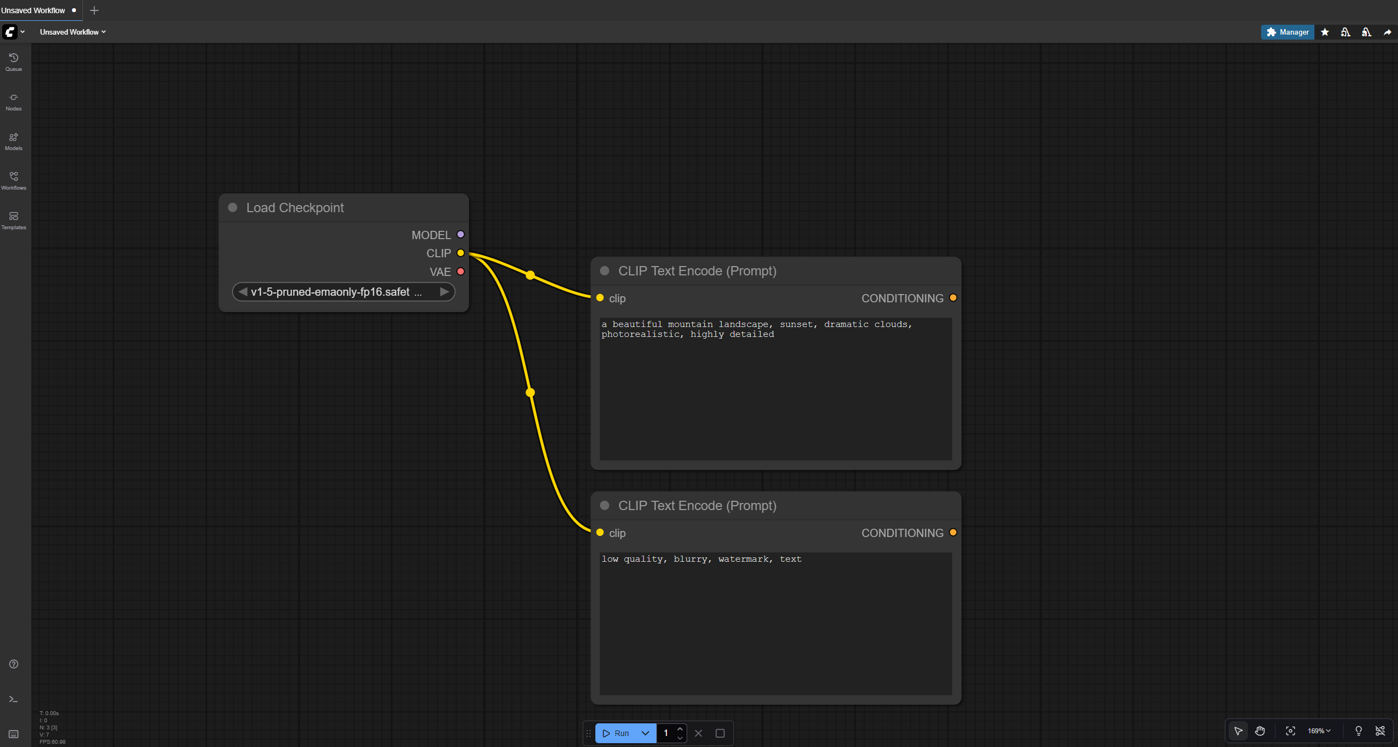Collapse the Load Checkpoint node dot

(233, 208)
